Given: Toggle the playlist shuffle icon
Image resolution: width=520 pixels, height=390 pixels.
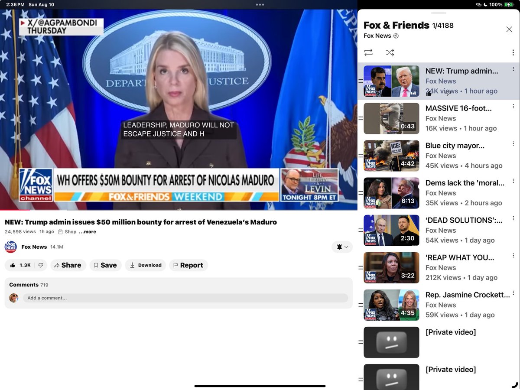Looking at the screenshot, I should pos(390,52).
